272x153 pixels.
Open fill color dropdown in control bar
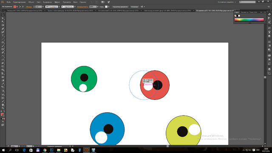pyautogui.click(x=17, y=7)
